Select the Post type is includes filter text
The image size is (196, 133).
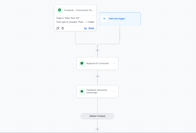71,22
